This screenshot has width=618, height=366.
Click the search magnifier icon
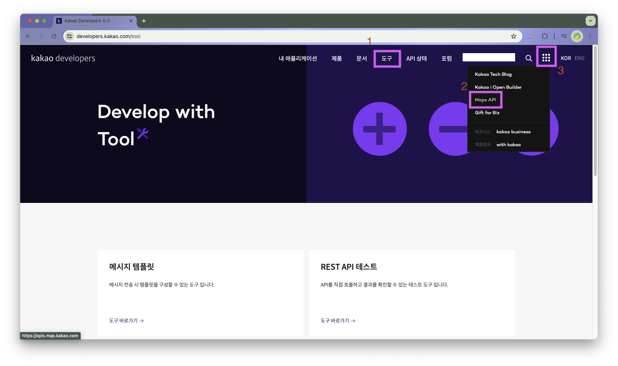[x=528, y=58]
